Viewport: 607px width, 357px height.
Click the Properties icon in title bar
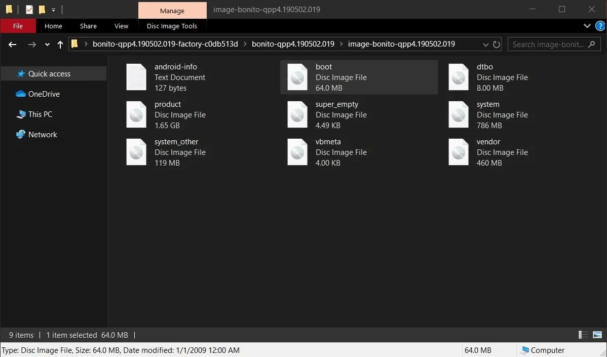tap(29, 9)
